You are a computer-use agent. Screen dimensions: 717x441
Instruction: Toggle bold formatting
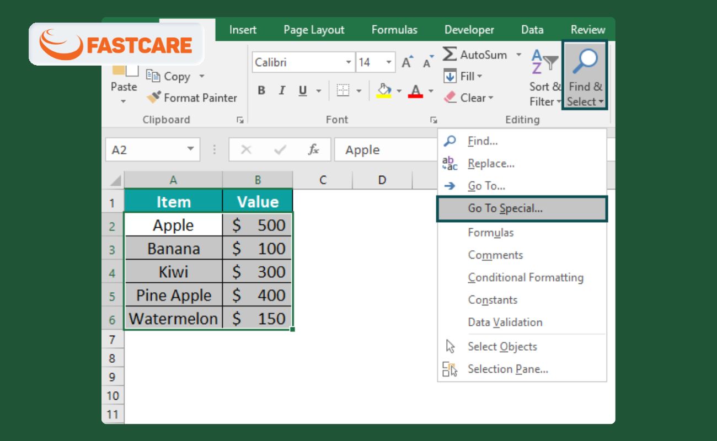click(x=261, y=91)
